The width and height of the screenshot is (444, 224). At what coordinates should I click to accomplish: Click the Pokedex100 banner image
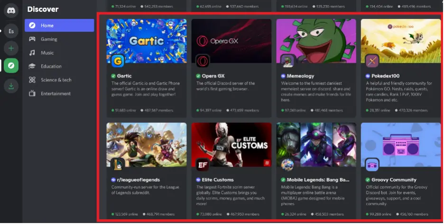click(401, 41)
